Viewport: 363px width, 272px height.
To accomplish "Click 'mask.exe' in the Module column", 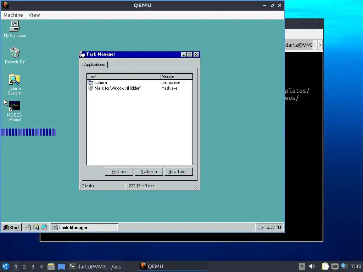I will pyautogui.click(x=169, y=88).
